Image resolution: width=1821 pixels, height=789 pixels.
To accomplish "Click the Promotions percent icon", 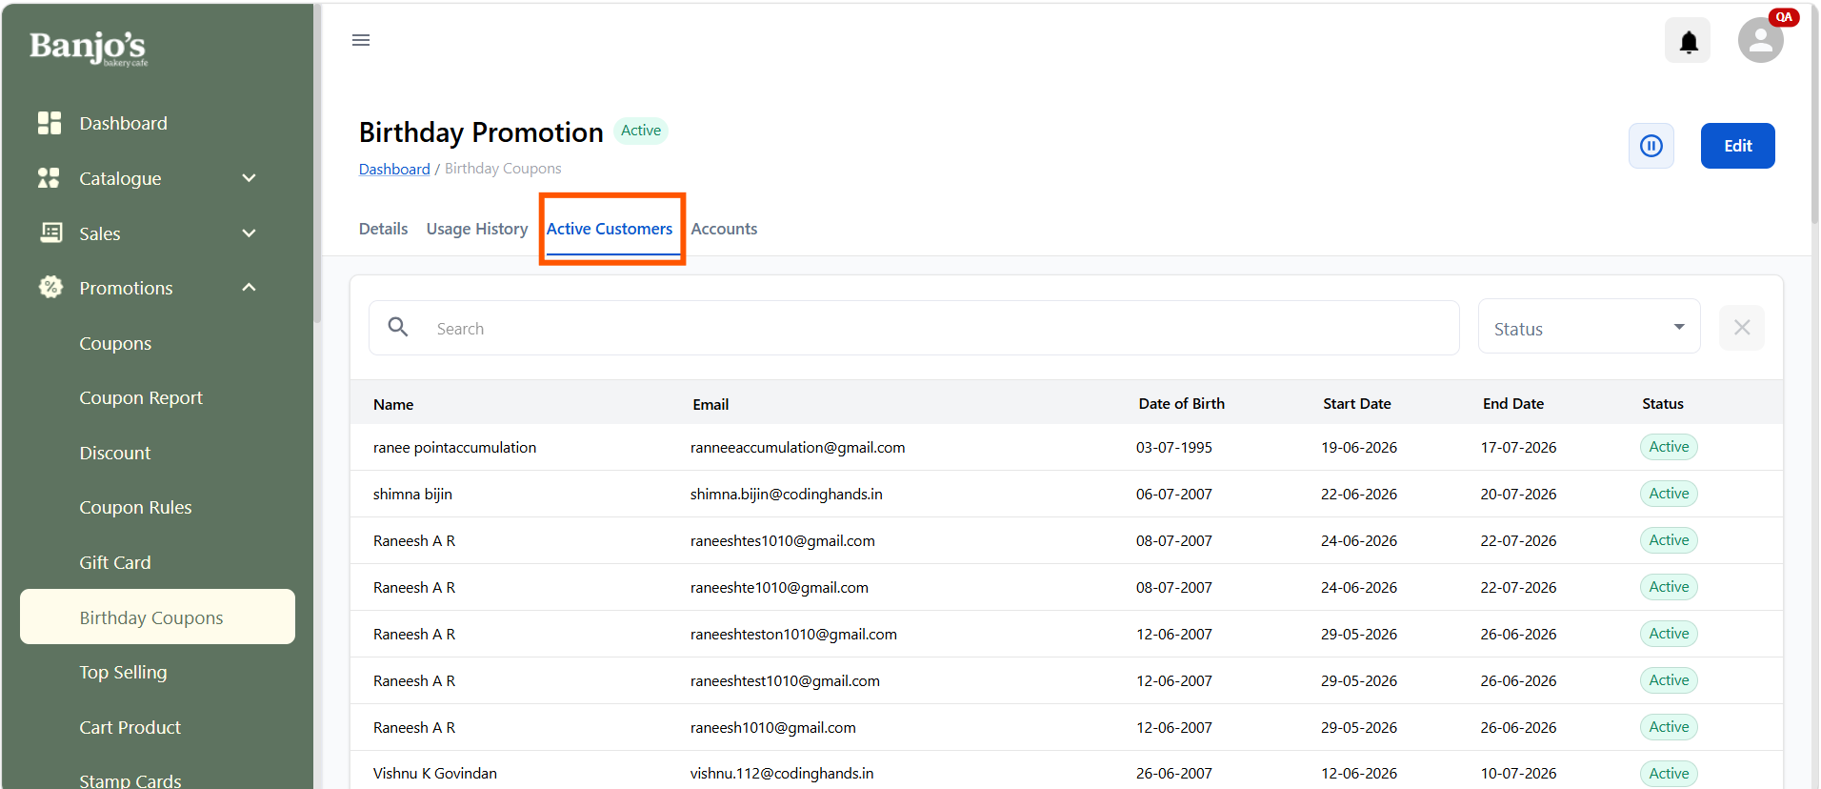I will tap(50, 287).
